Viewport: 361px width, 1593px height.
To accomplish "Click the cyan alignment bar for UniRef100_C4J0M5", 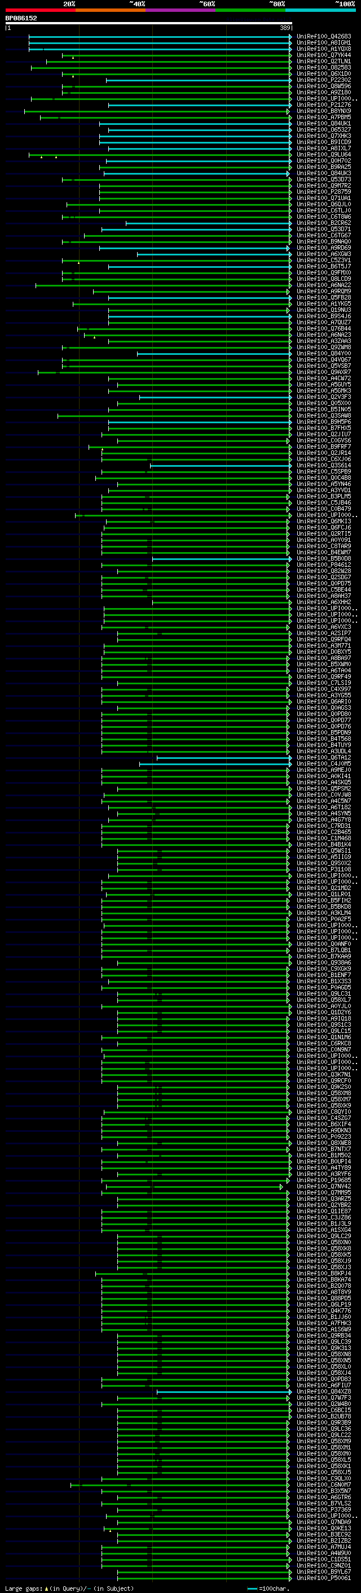I will coord(215,765).
